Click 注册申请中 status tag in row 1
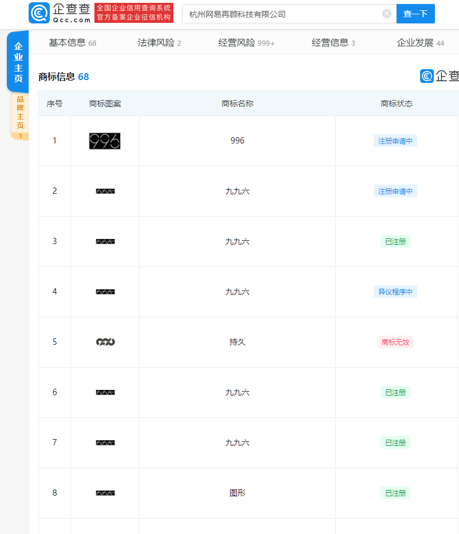 [x=395, y=141]
